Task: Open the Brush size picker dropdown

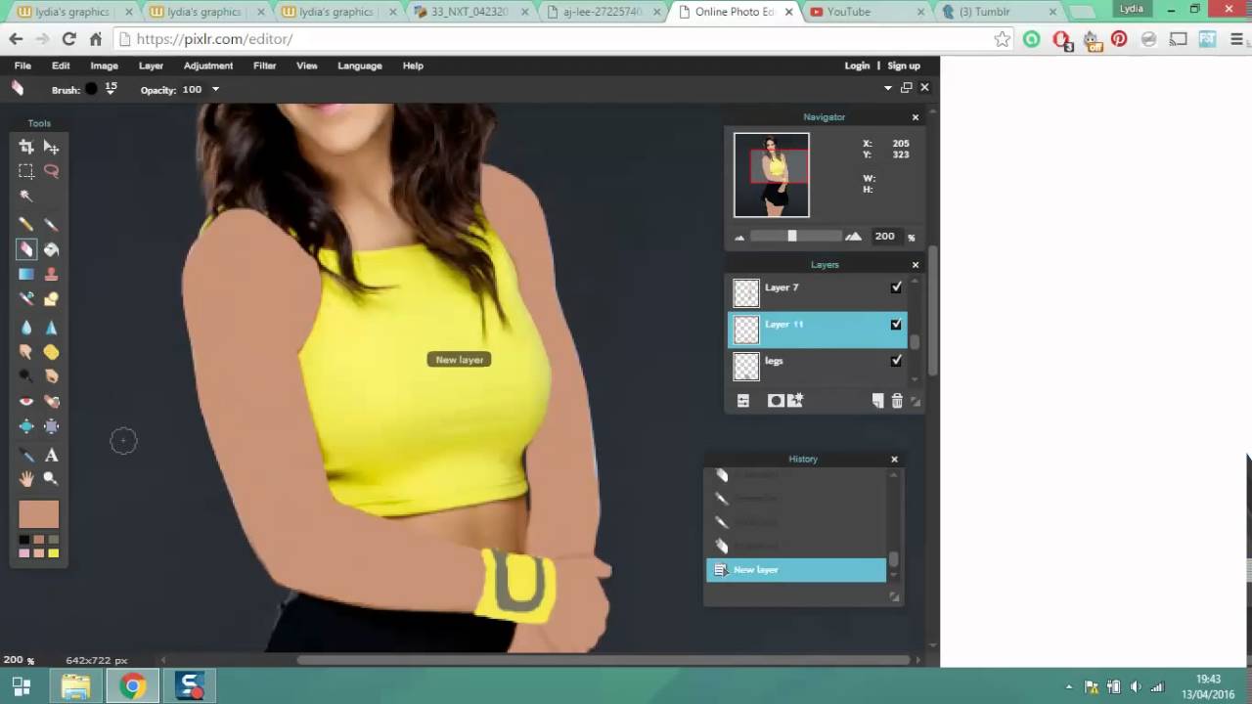Action: tap(111, 90)
